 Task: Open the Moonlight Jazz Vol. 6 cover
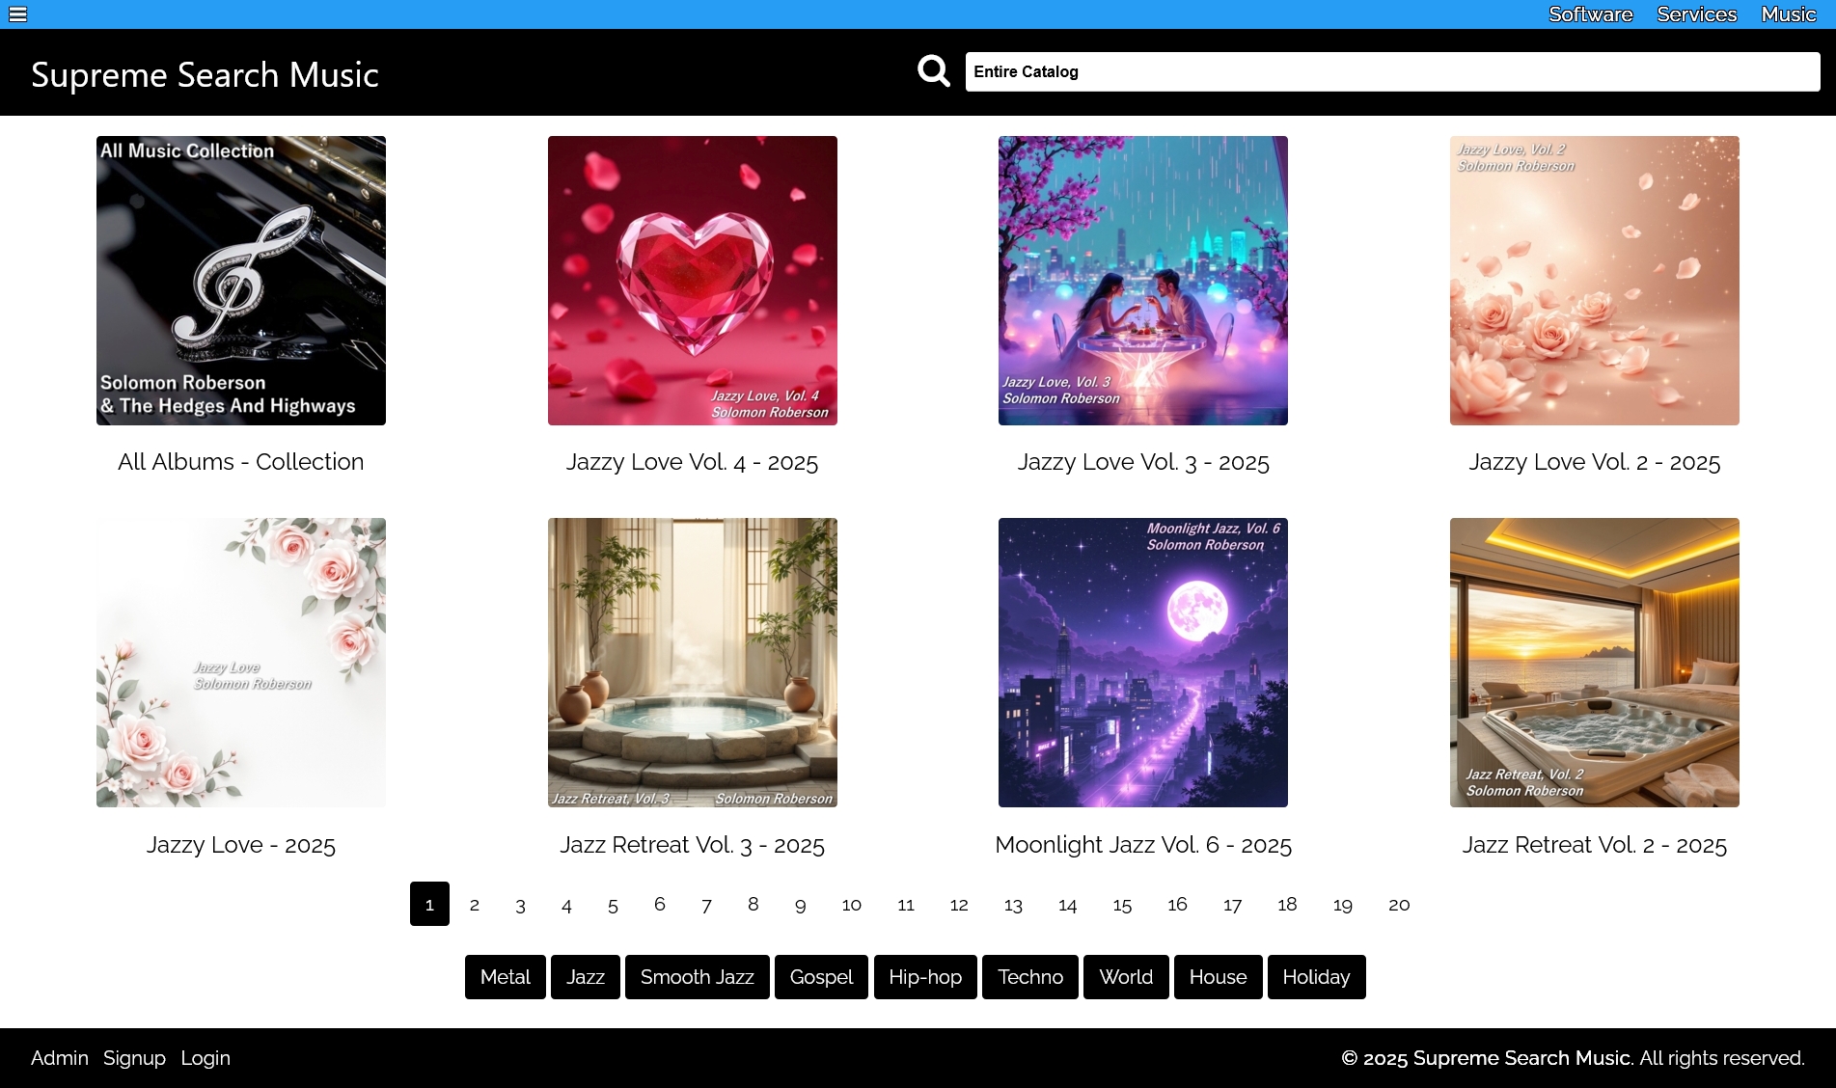pos(1142,663)
